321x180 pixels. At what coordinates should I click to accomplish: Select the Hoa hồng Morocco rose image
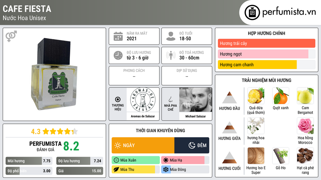click(x=305, y=126)
